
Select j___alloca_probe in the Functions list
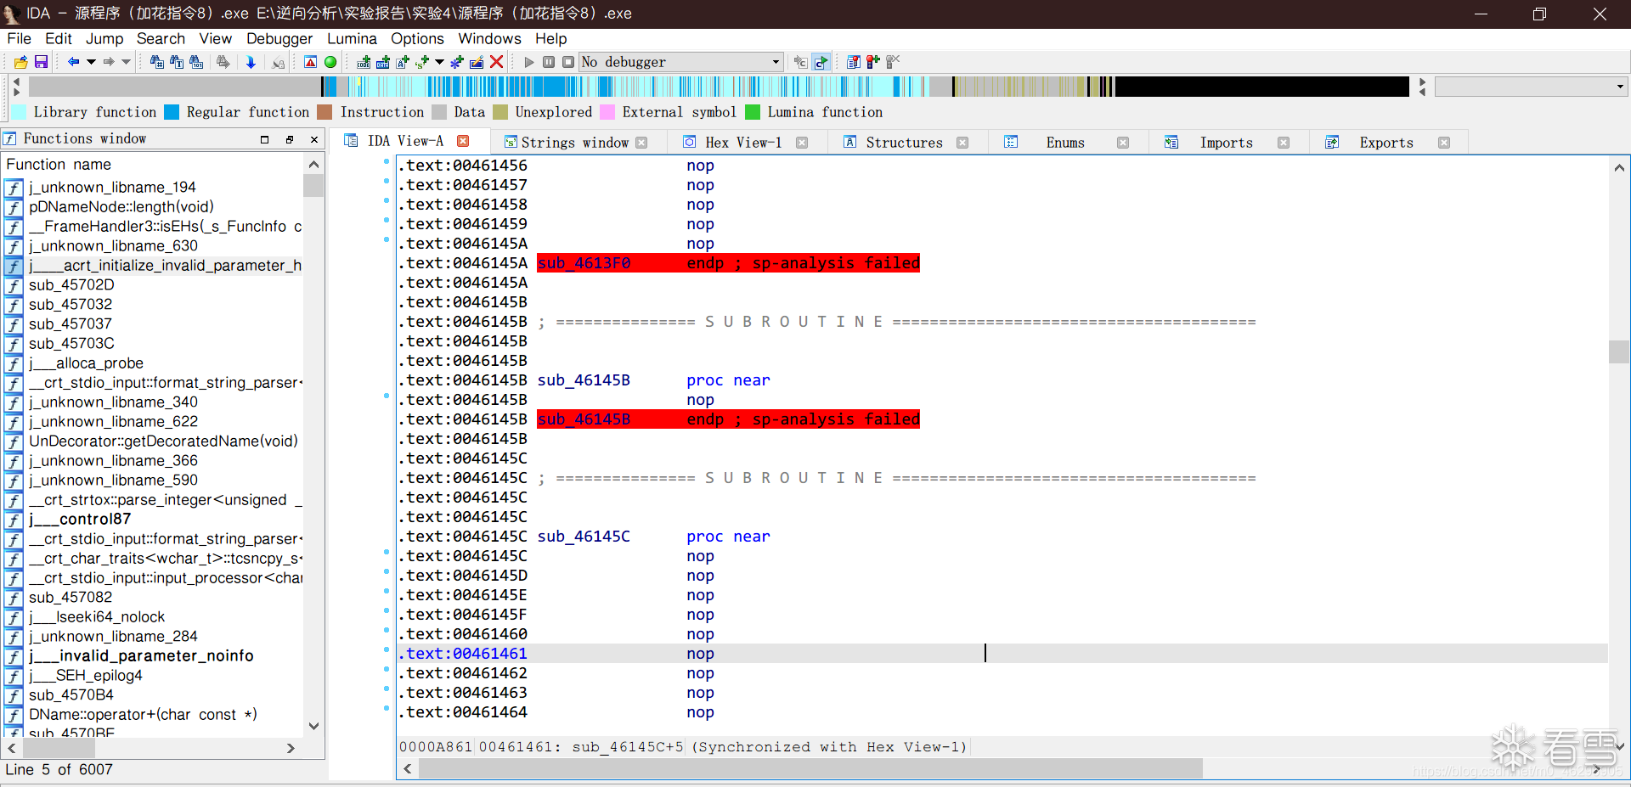pos(86,363)
